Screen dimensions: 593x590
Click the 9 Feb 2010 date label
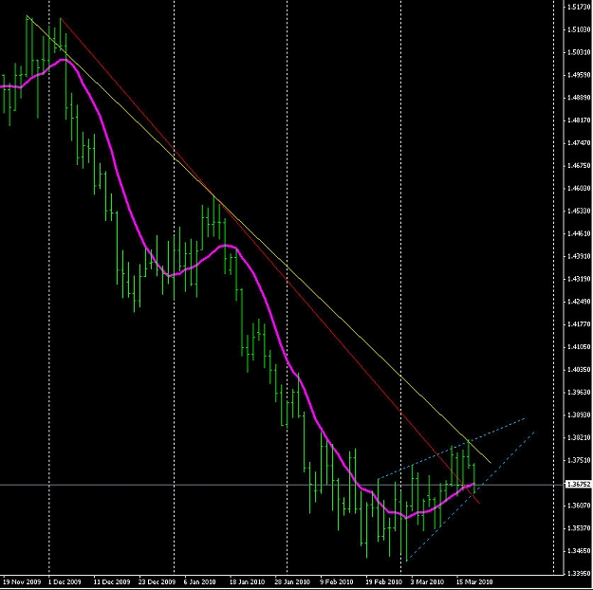click(x=337, y=581)
